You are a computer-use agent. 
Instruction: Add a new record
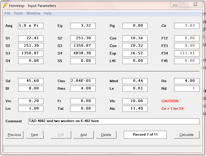(84, 135)
